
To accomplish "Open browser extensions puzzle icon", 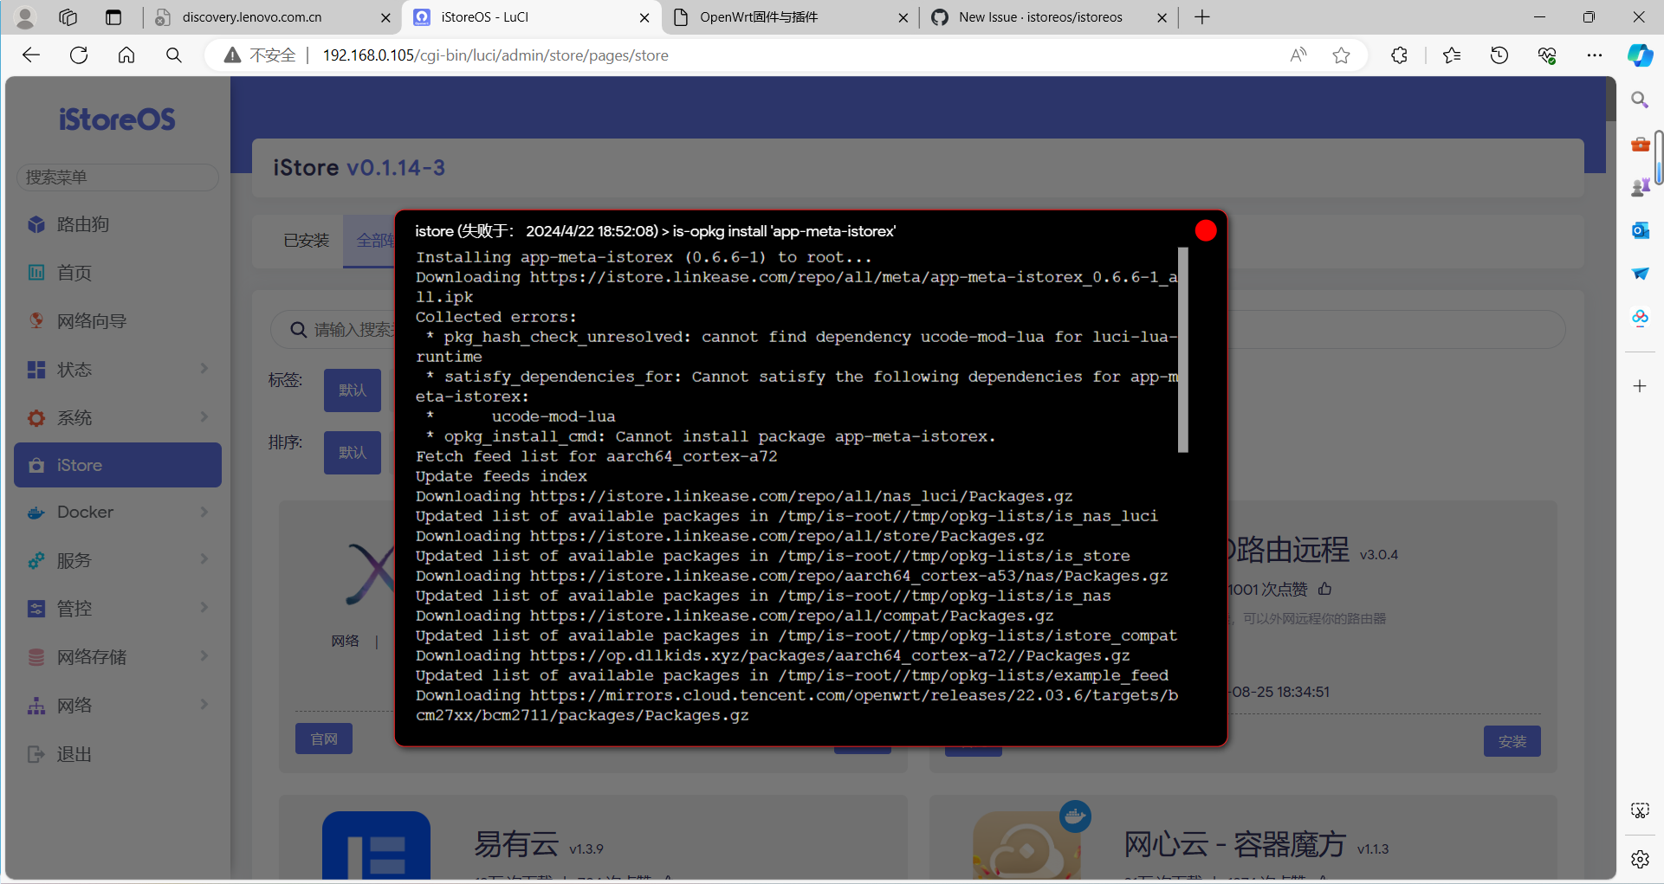I will click(x=1399, y=55).
